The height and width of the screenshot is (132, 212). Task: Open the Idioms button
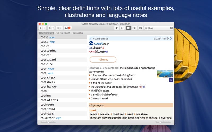tap(103, 60)
